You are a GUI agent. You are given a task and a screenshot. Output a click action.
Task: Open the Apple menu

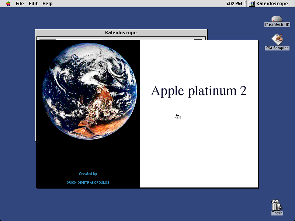pos(8,3)
